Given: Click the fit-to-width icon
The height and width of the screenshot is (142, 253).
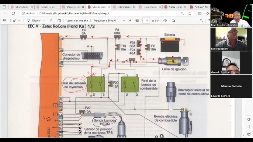Looking at the screenshot, I should coord(137,21).
